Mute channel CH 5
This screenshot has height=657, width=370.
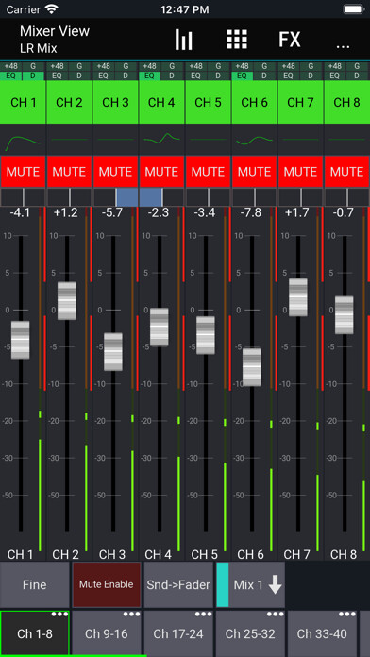point(208,172)
